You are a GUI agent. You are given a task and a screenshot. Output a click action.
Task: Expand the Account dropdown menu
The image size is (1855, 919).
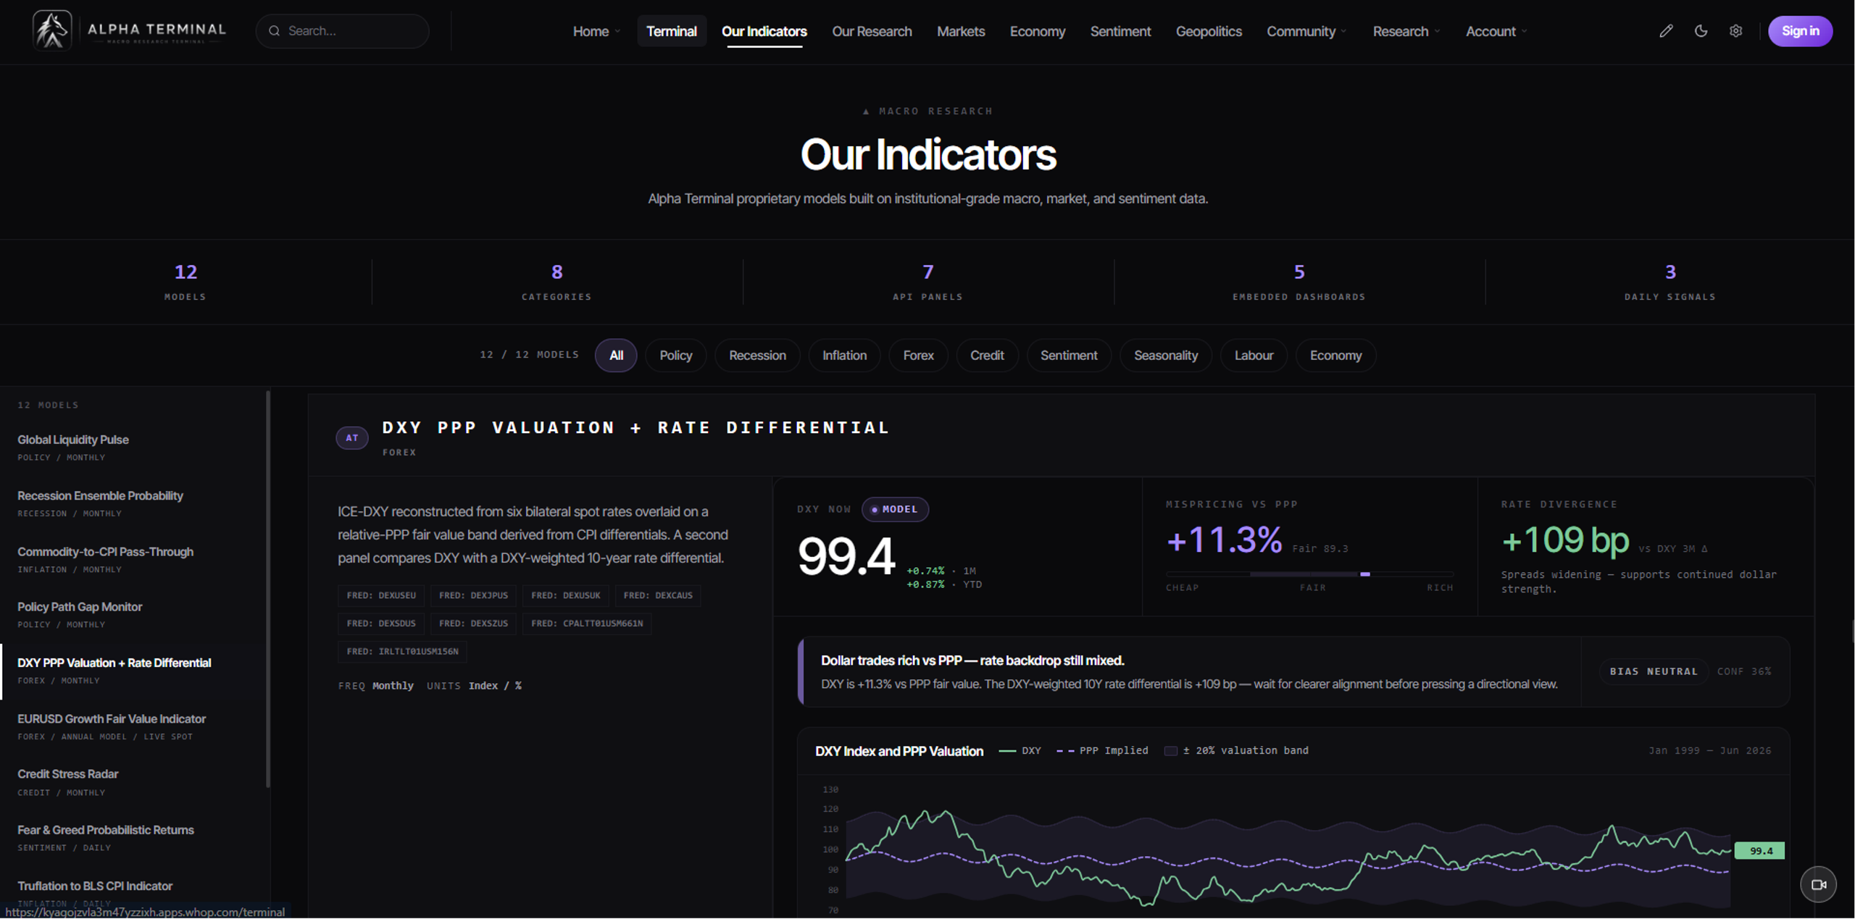1496,31
